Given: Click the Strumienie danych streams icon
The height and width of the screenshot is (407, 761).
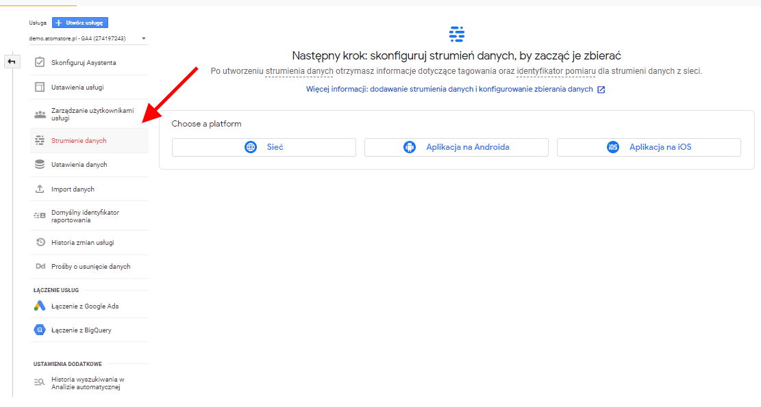Looking at the screenshot, I should pos(40,140).
